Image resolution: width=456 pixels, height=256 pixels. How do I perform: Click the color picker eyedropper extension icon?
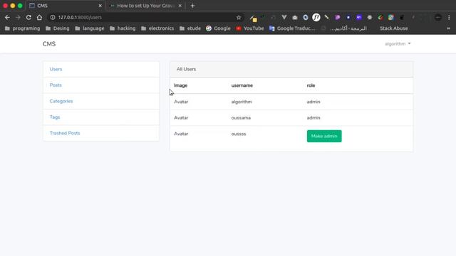327,17
